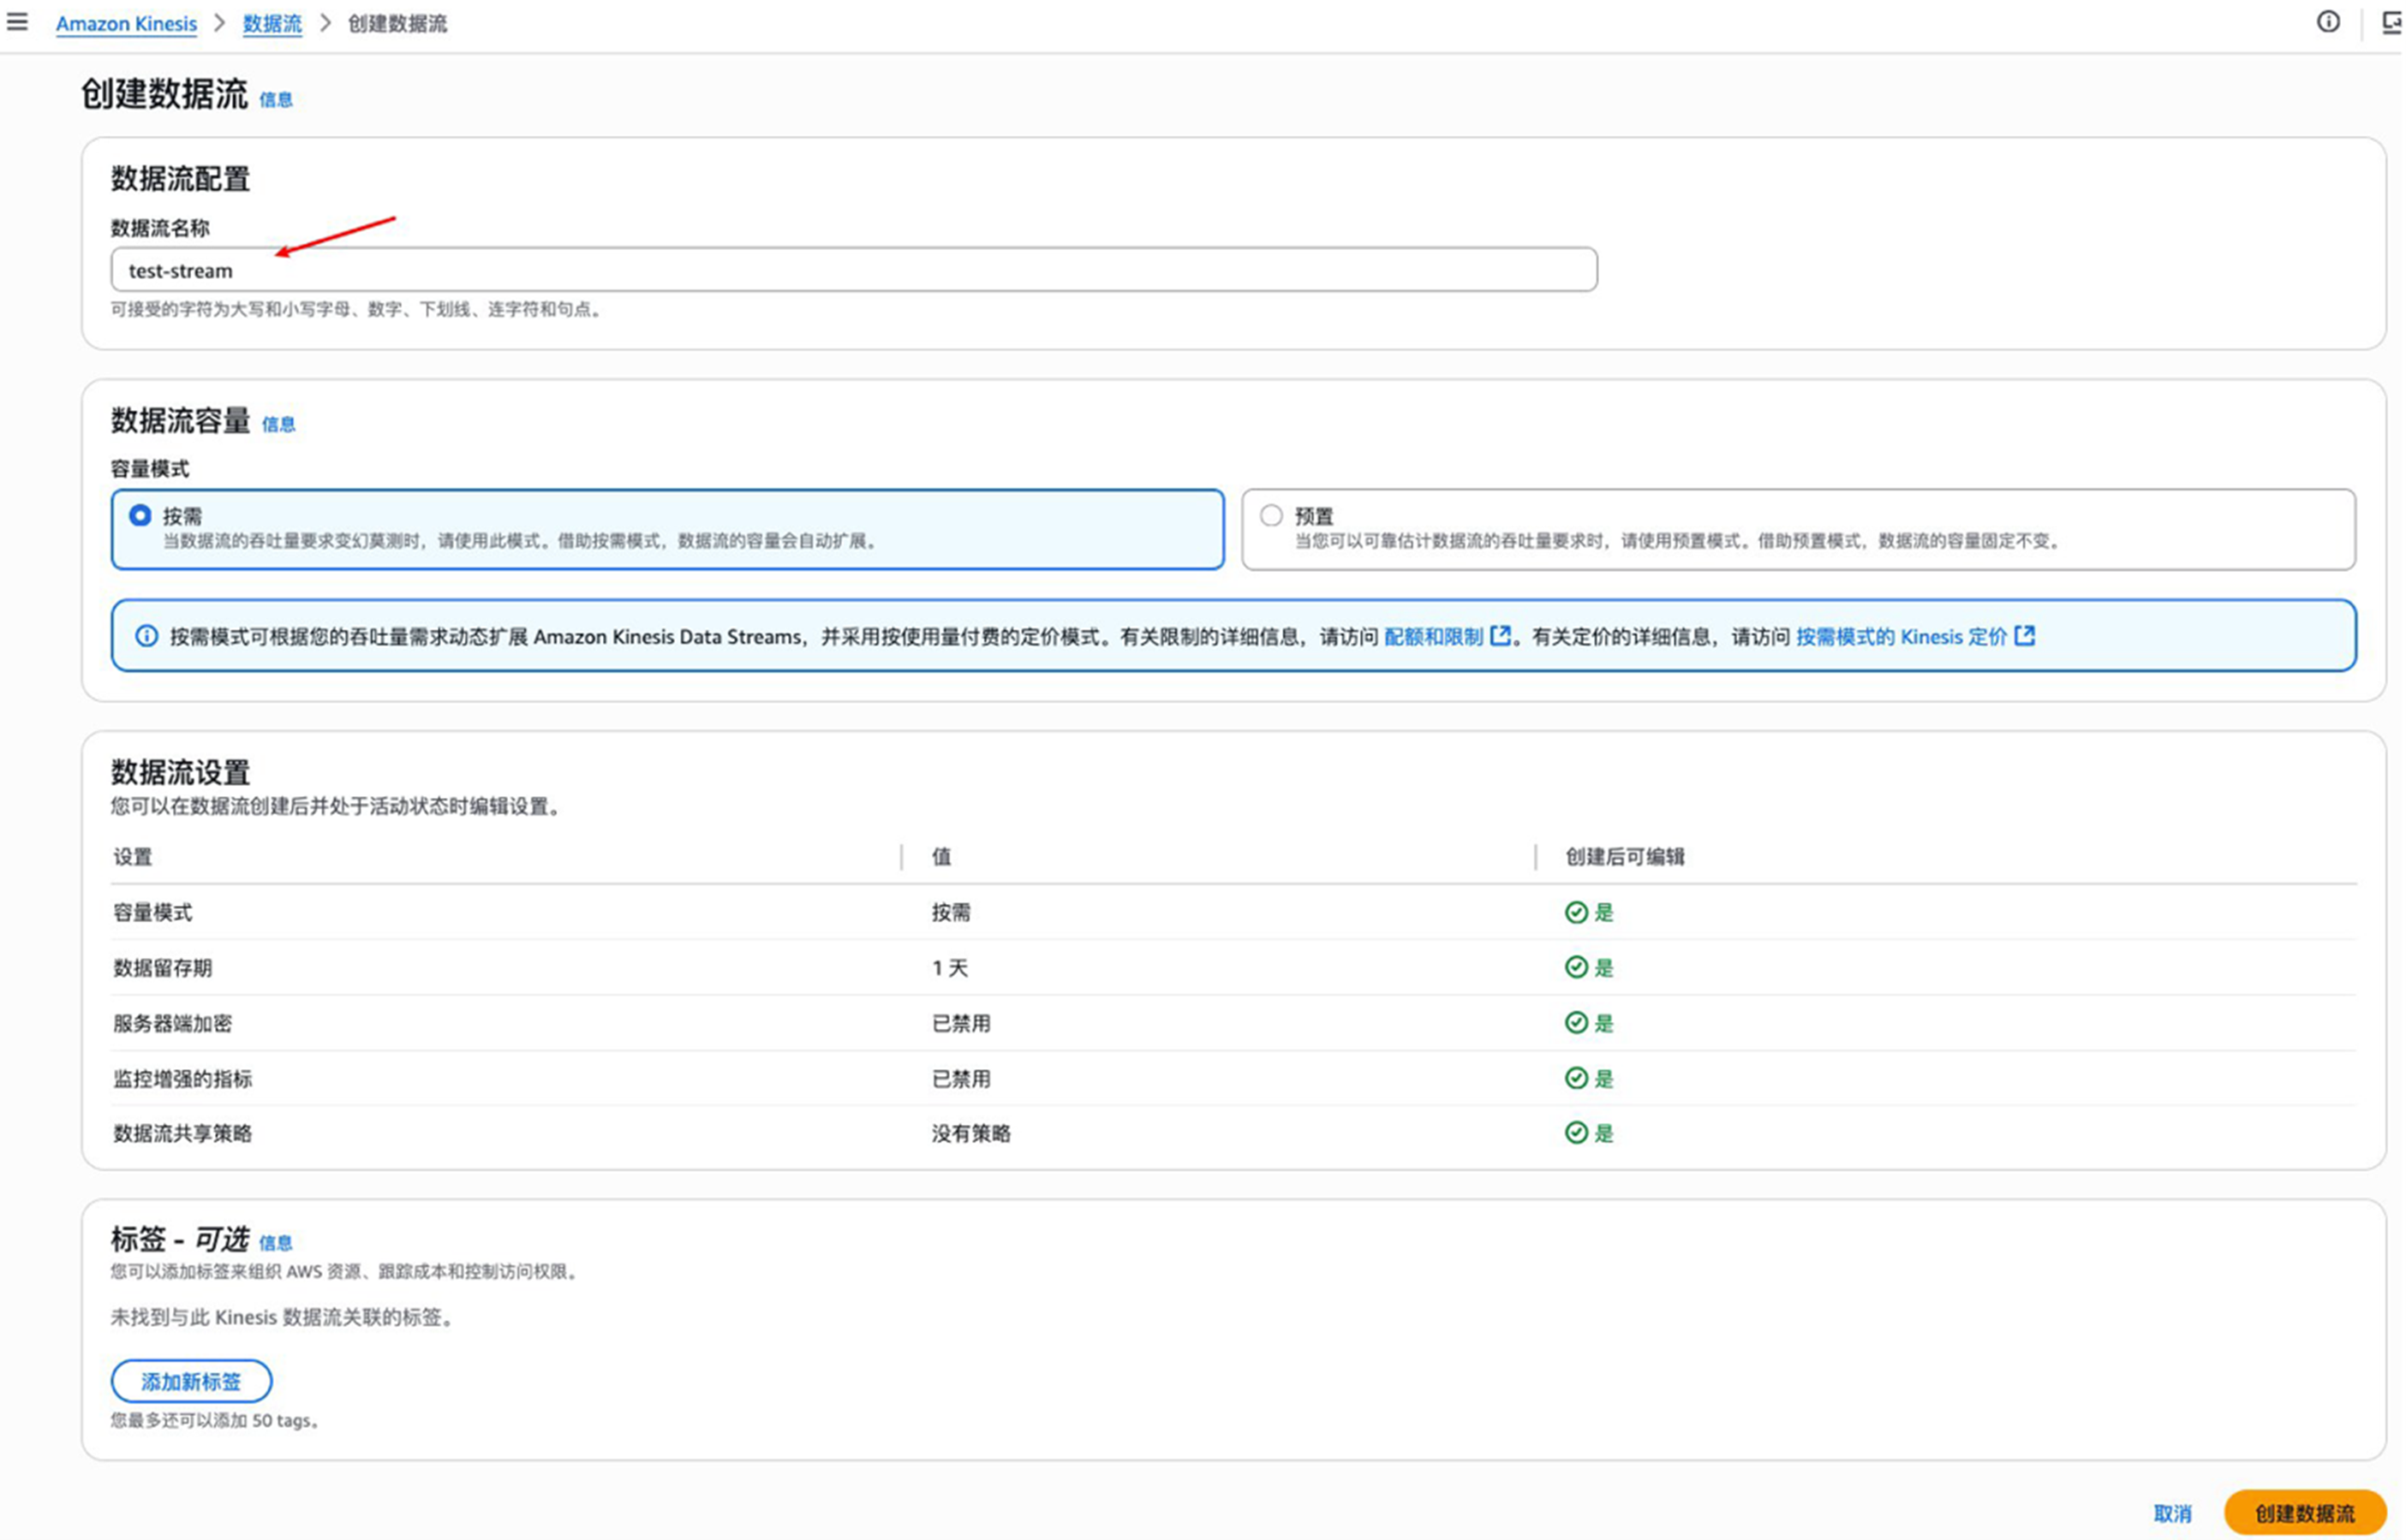Click the 添加新标签 button
Screen dimensions: 2406x1540
point(191,1382)
